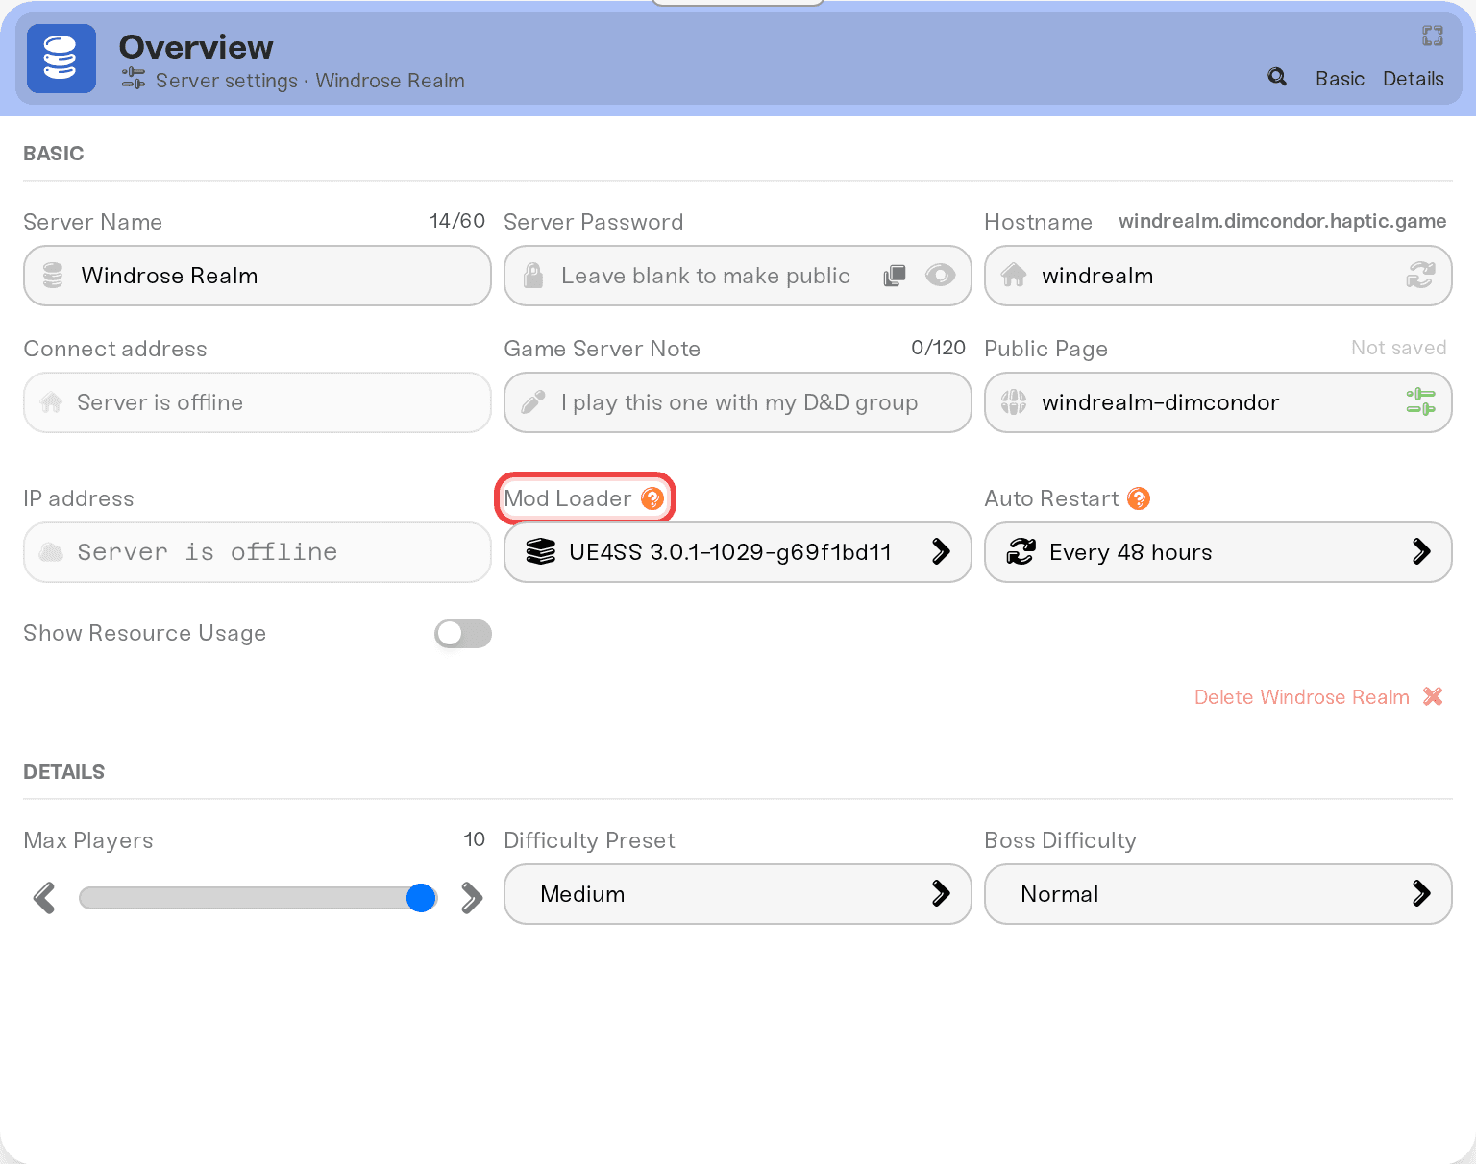This screenshot has width=1476, height=1164.
Task: Click the search magnifier icon in header
Action: click(1277, 77)
